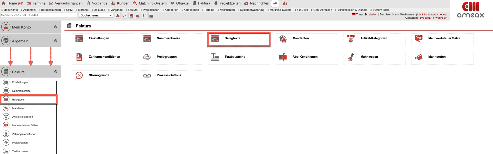Screen dimensions: 493x154
Task: Select Zahlungskonditionen in the sidebar list
Action: [x=24, y=134]
